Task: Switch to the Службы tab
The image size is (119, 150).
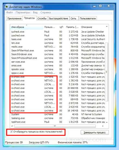Action: [42, 18]
